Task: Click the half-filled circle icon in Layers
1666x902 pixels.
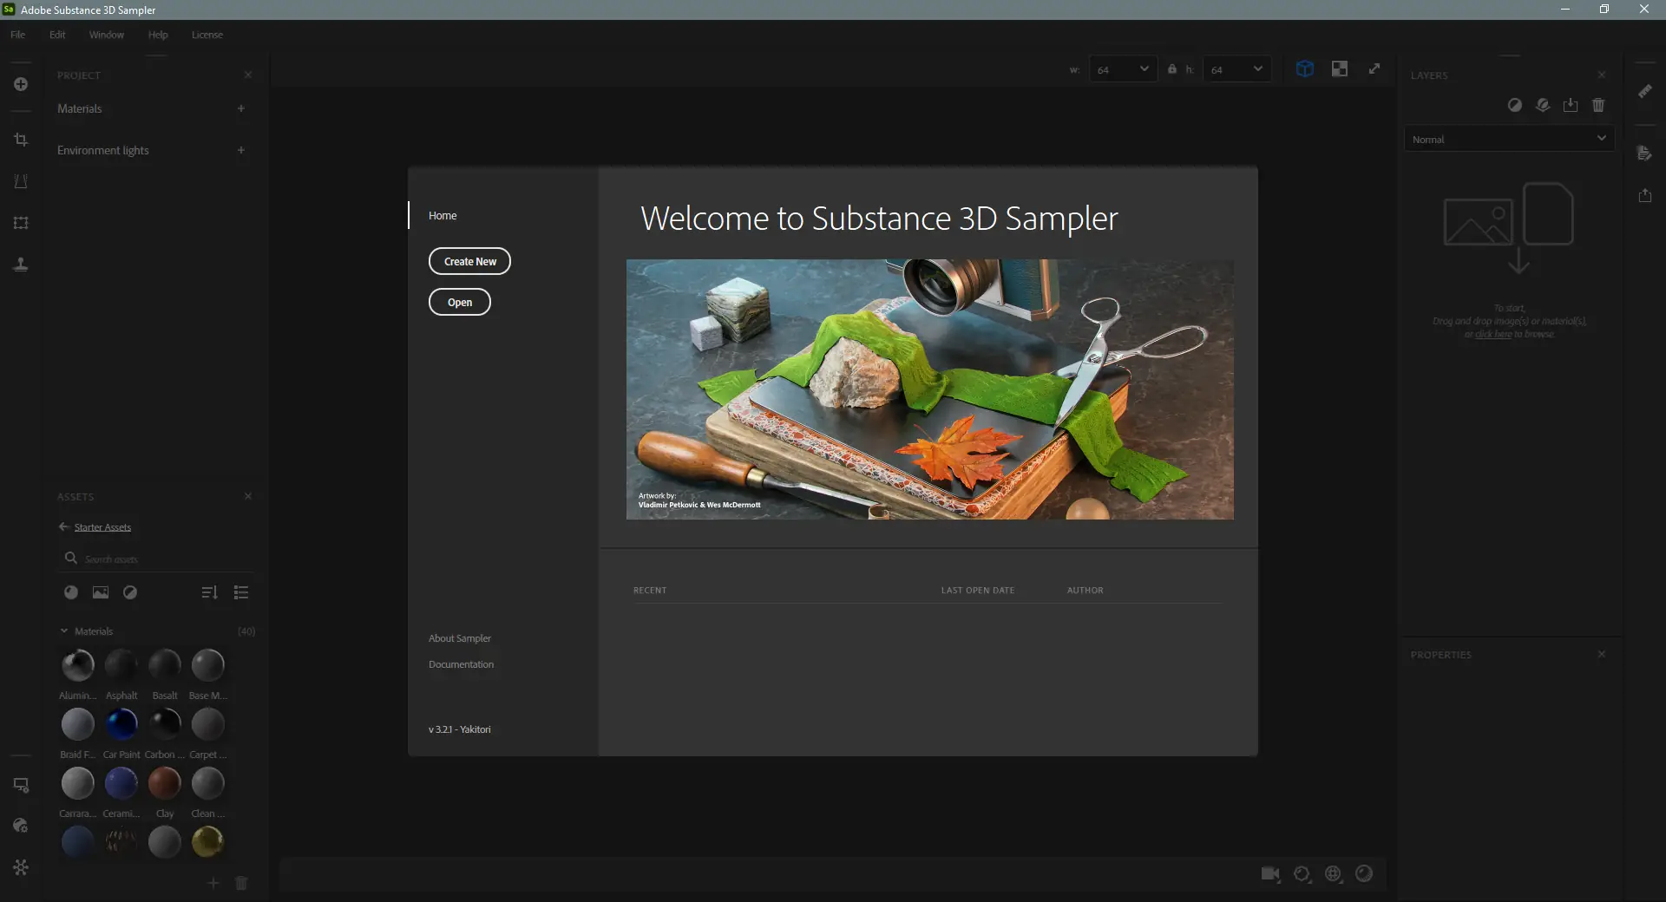Action: point(1515,105)
